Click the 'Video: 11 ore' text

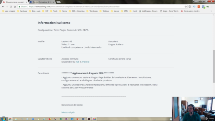click(x=68, y=44)
